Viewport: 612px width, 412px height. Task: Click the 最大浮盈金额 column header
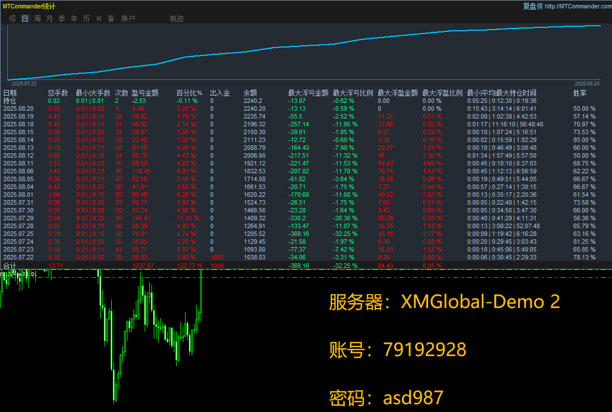click(x=398, y=93)
